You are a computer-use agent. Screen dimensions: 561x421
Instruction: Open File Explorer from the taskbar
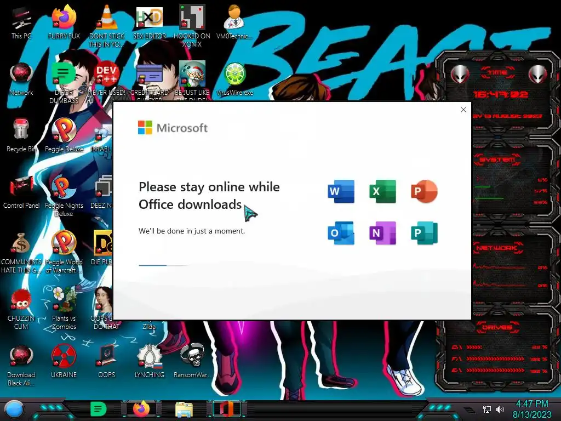tap(184, 409)
